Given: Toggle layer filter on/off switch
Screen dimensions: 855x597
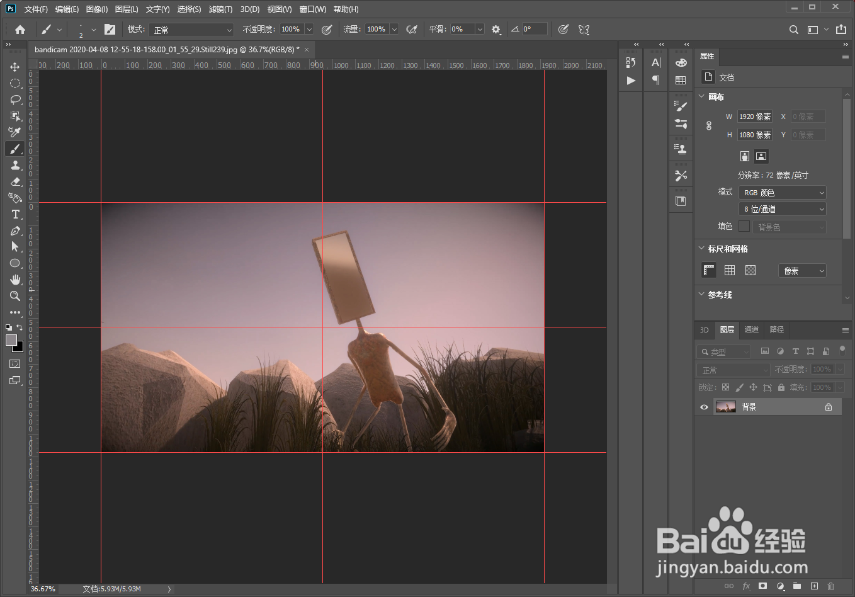Looking at the screenshot, I should click(842, 350).
